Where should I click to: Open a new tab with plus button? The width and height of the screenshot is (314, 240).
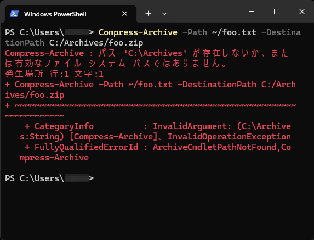tap(148, 14)
